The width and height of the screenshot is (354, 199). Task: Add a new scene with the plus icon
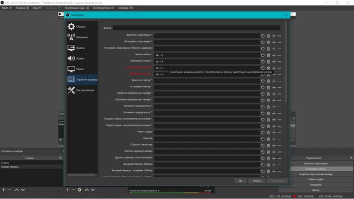point(3,190)
